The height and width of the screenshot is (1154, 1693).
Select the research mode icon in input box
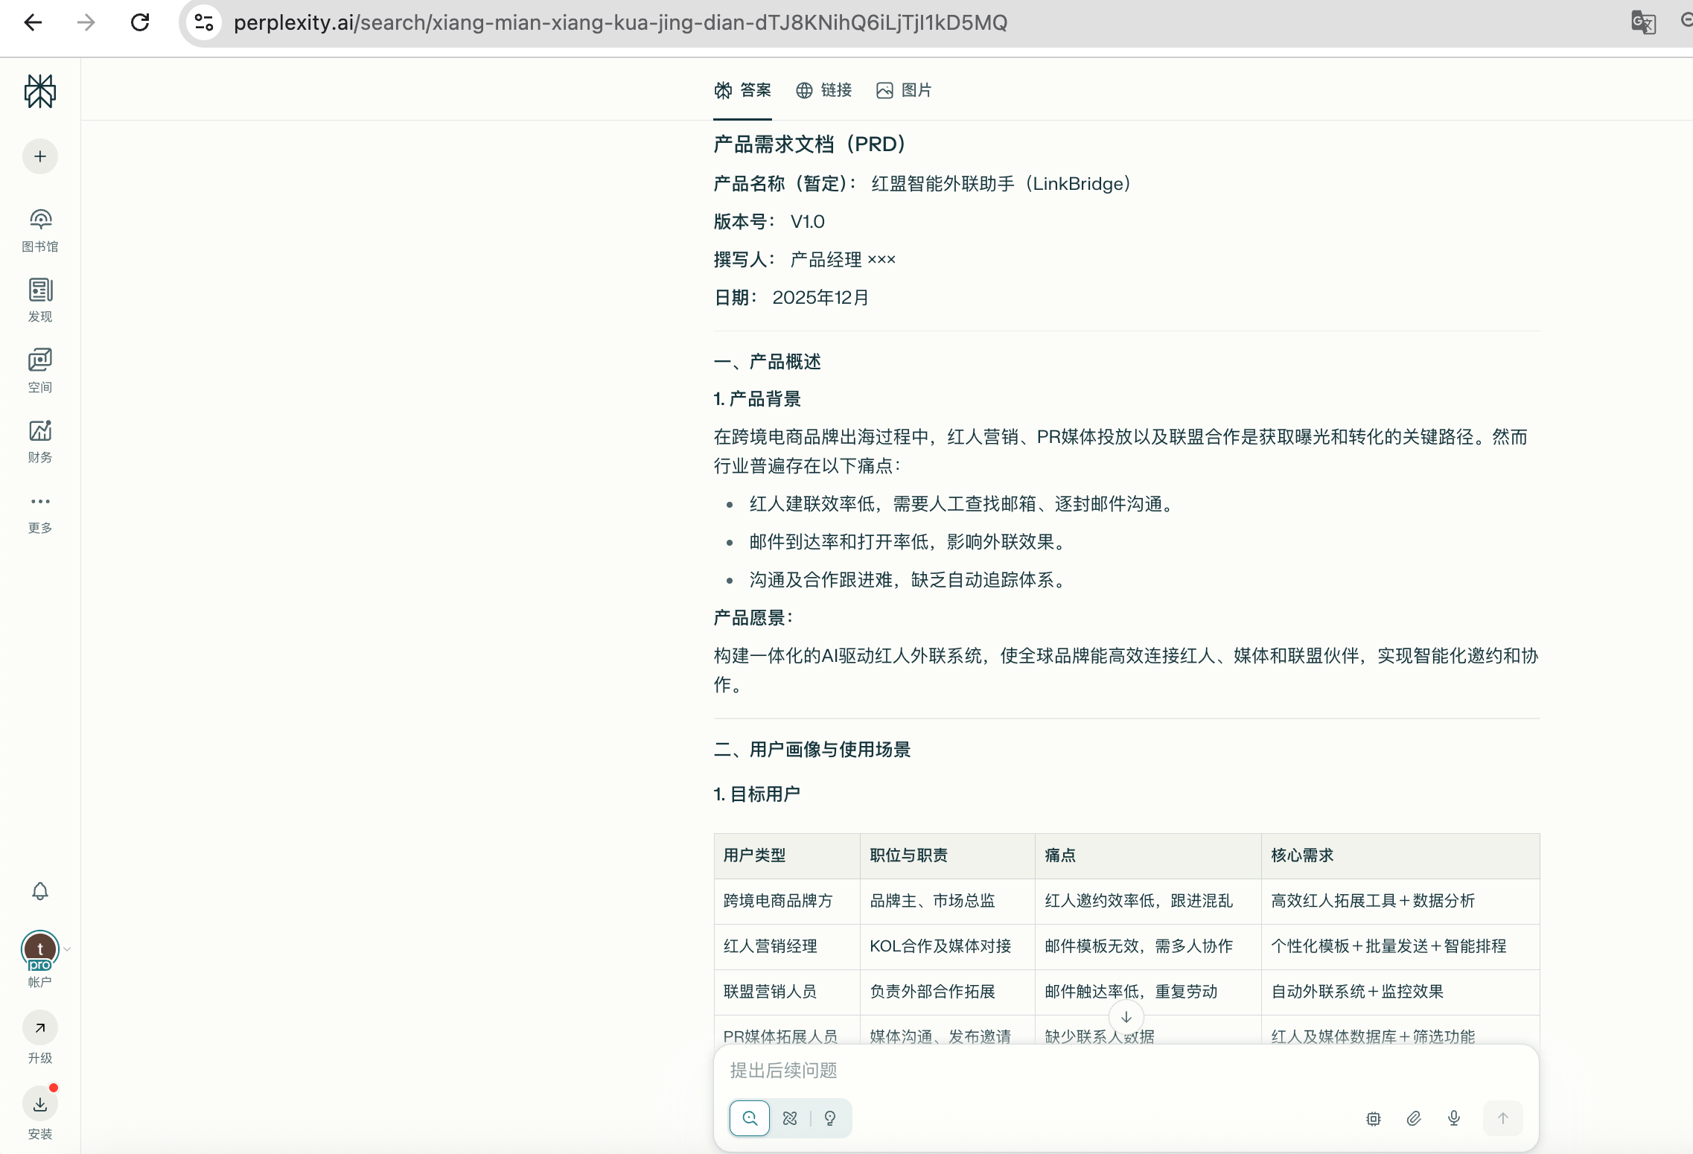tap(790, 1118)
